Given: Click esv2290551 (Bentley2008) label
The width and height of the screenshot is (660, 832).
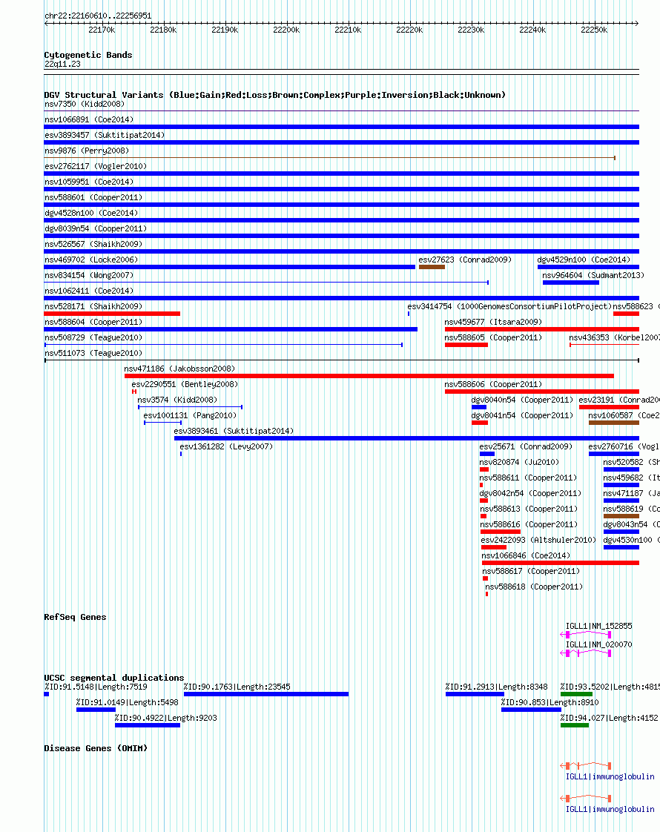Looking at the screenshot, I should (185, 384).
